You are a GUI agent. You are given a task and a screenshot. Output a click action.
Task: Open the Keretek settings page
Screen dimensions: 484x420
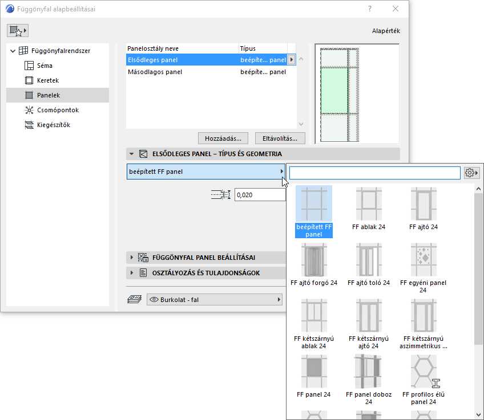point(48,80)
